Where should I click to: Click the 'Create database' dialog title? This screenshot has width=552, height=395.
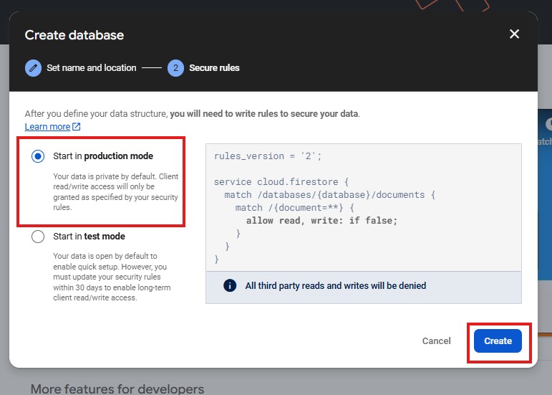(x=74, y=35)
